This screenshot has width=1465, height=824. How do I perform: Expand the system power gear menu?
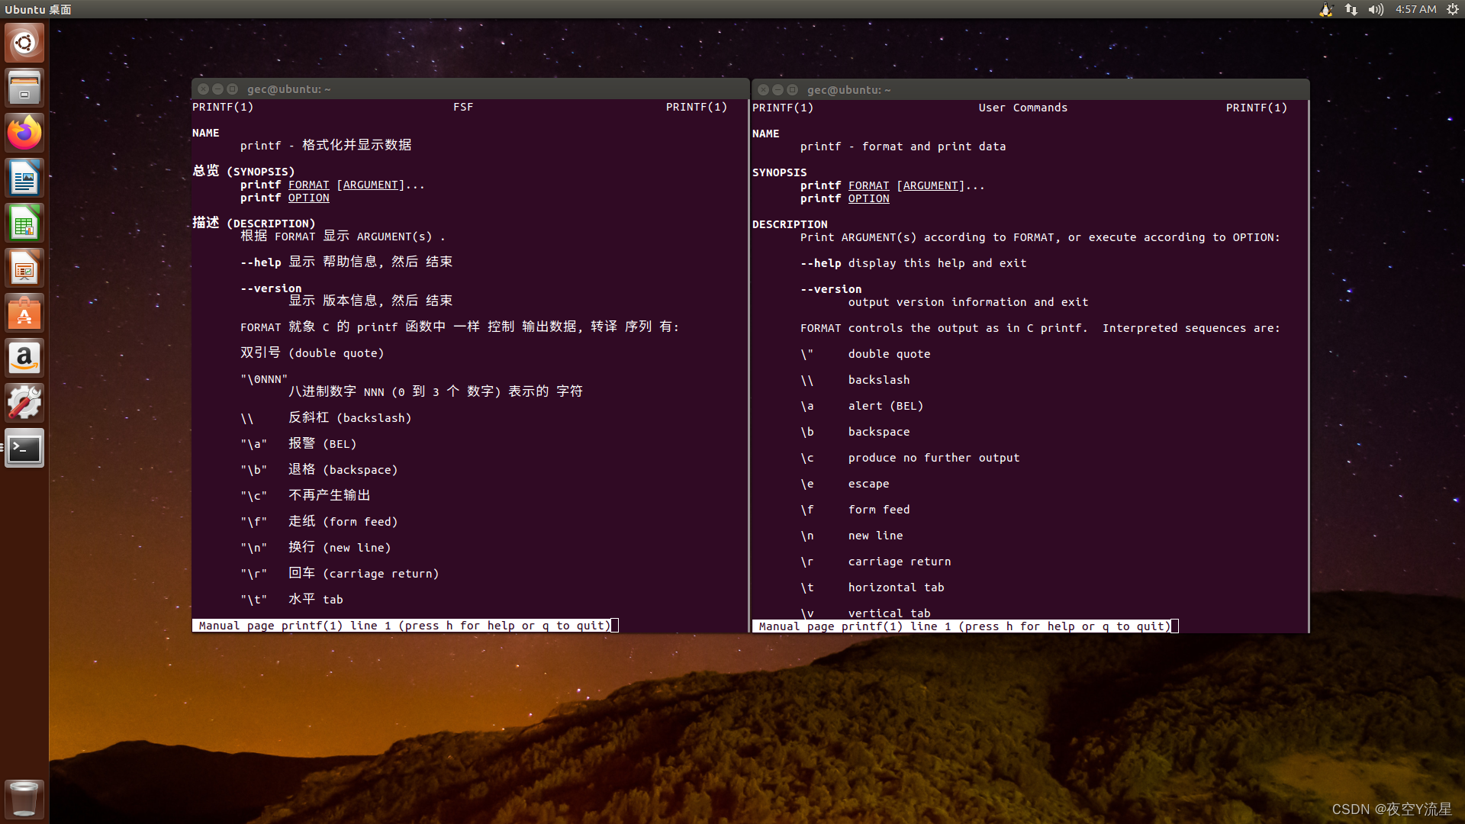pyautogui.click(x=1453, y=9)
